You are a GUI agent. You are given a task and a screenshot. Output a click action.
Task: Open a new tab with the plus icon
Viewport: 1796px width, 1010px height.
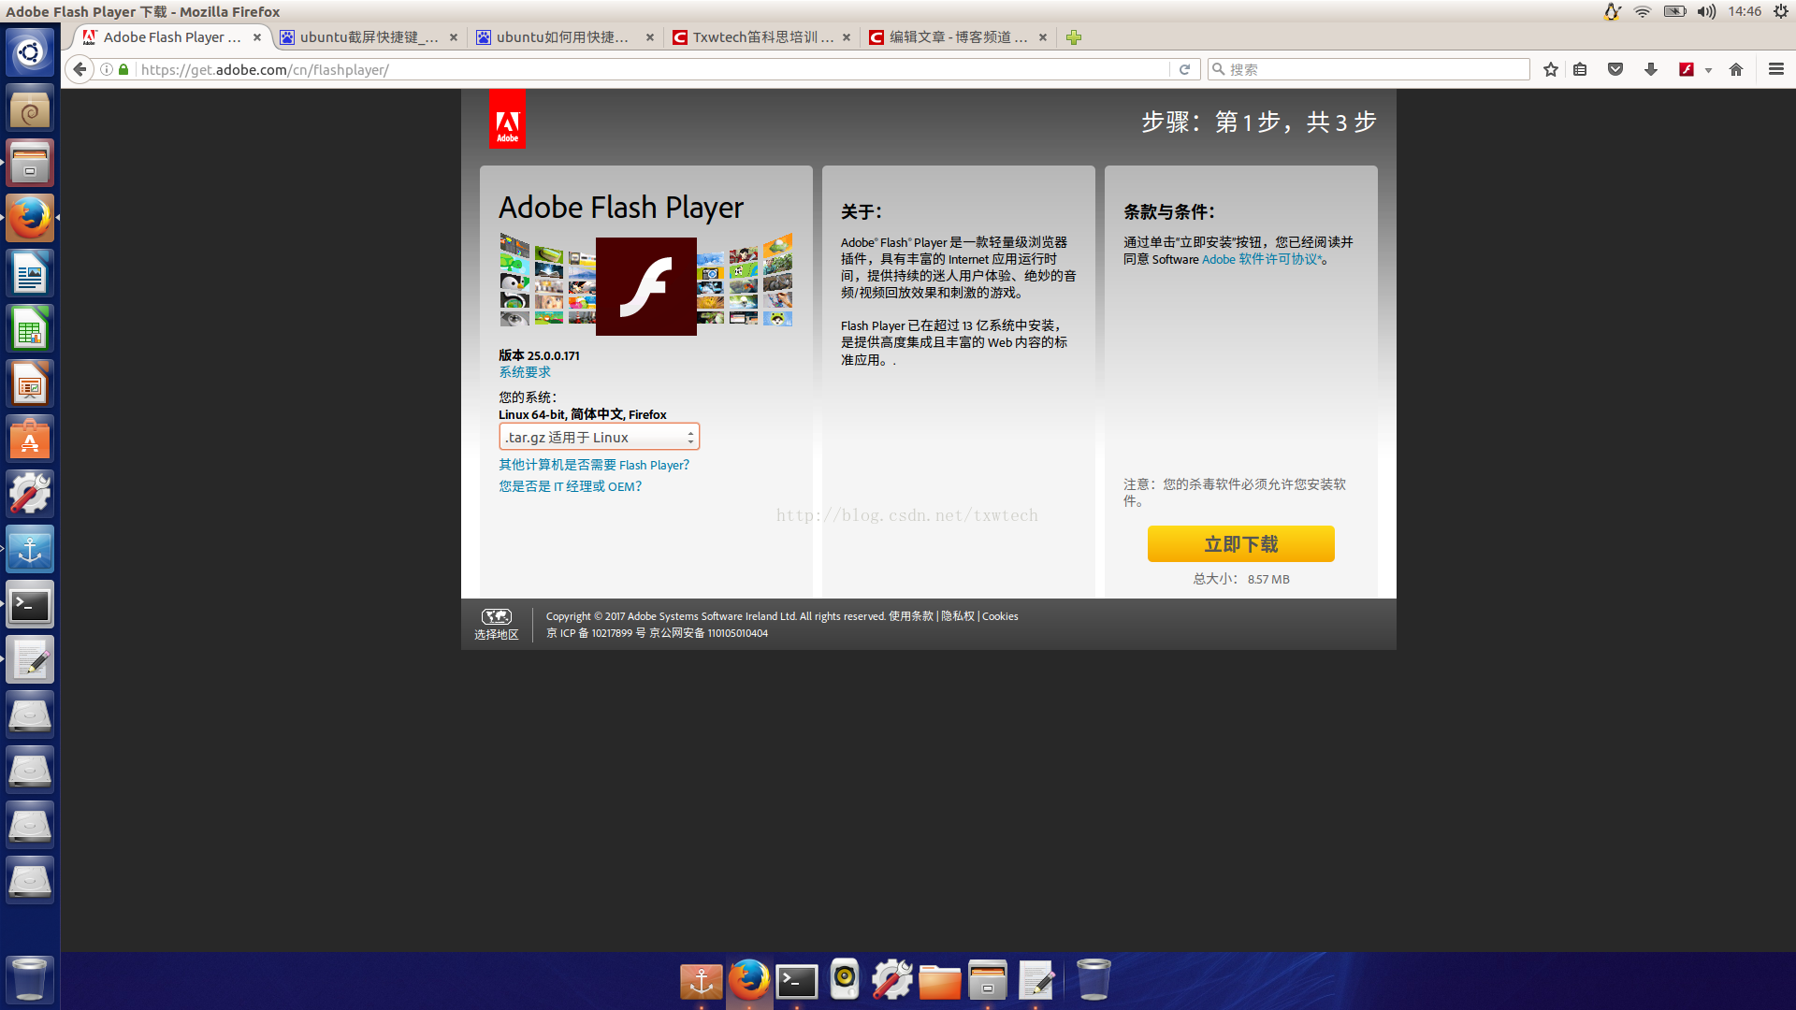pyautogui.click(x=1074, y=37)
